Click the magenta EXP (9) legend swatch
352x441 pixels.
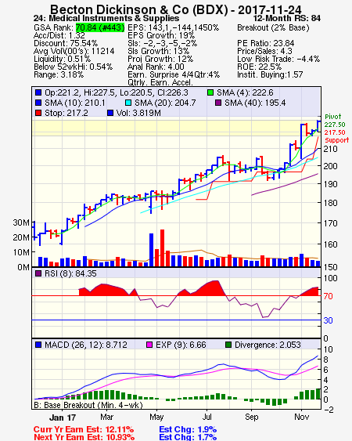pyautogui.click(x=149, y=345)
